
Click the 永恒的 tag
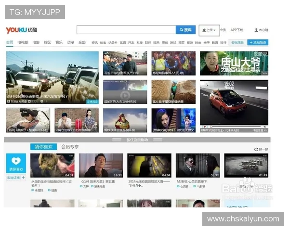38,190
